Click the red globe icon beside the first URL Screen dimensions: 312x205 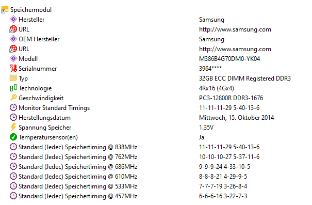click(x=13, y=29)
